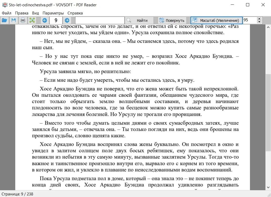Click the Повернуть rotate button

172,21
